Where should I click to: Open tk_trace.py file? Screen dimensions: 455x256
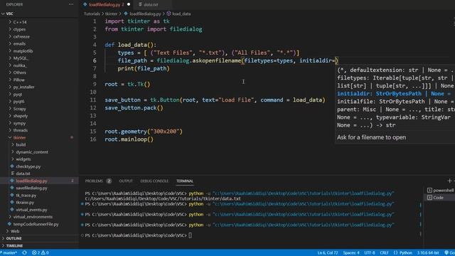[x=26, y=195]
